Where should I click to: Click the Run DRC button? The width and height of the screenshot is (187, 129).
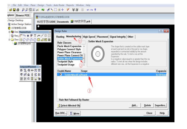pyautogui.click(x=60, y=113)
